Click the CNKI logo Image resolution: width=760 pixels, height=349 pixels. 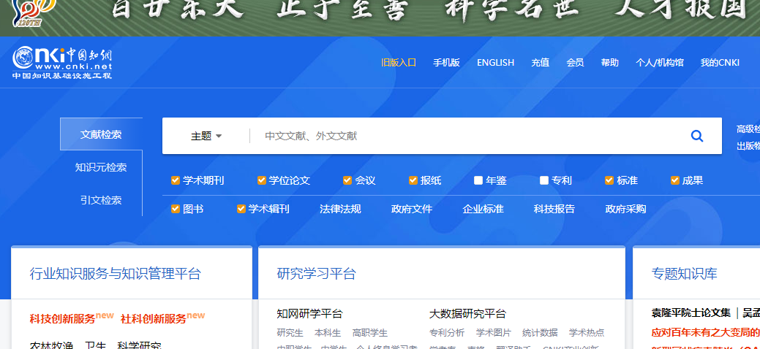[62, 63]
